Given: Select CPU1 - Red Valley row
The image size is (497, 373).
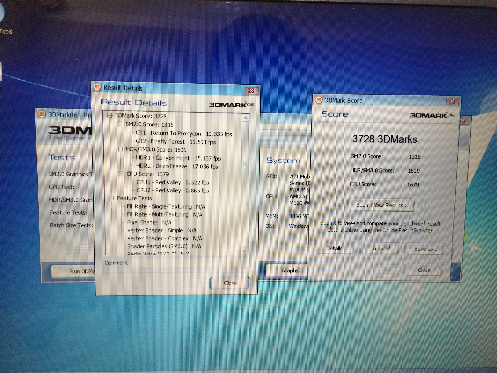Looking at the screenshot, I should pos(173,182).
